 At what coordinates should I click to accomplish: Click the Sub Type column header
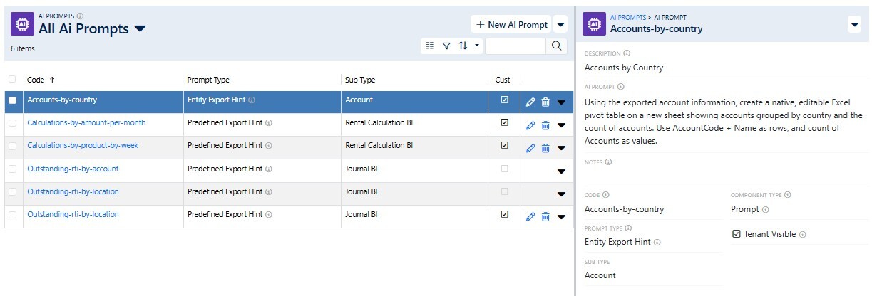359,80
